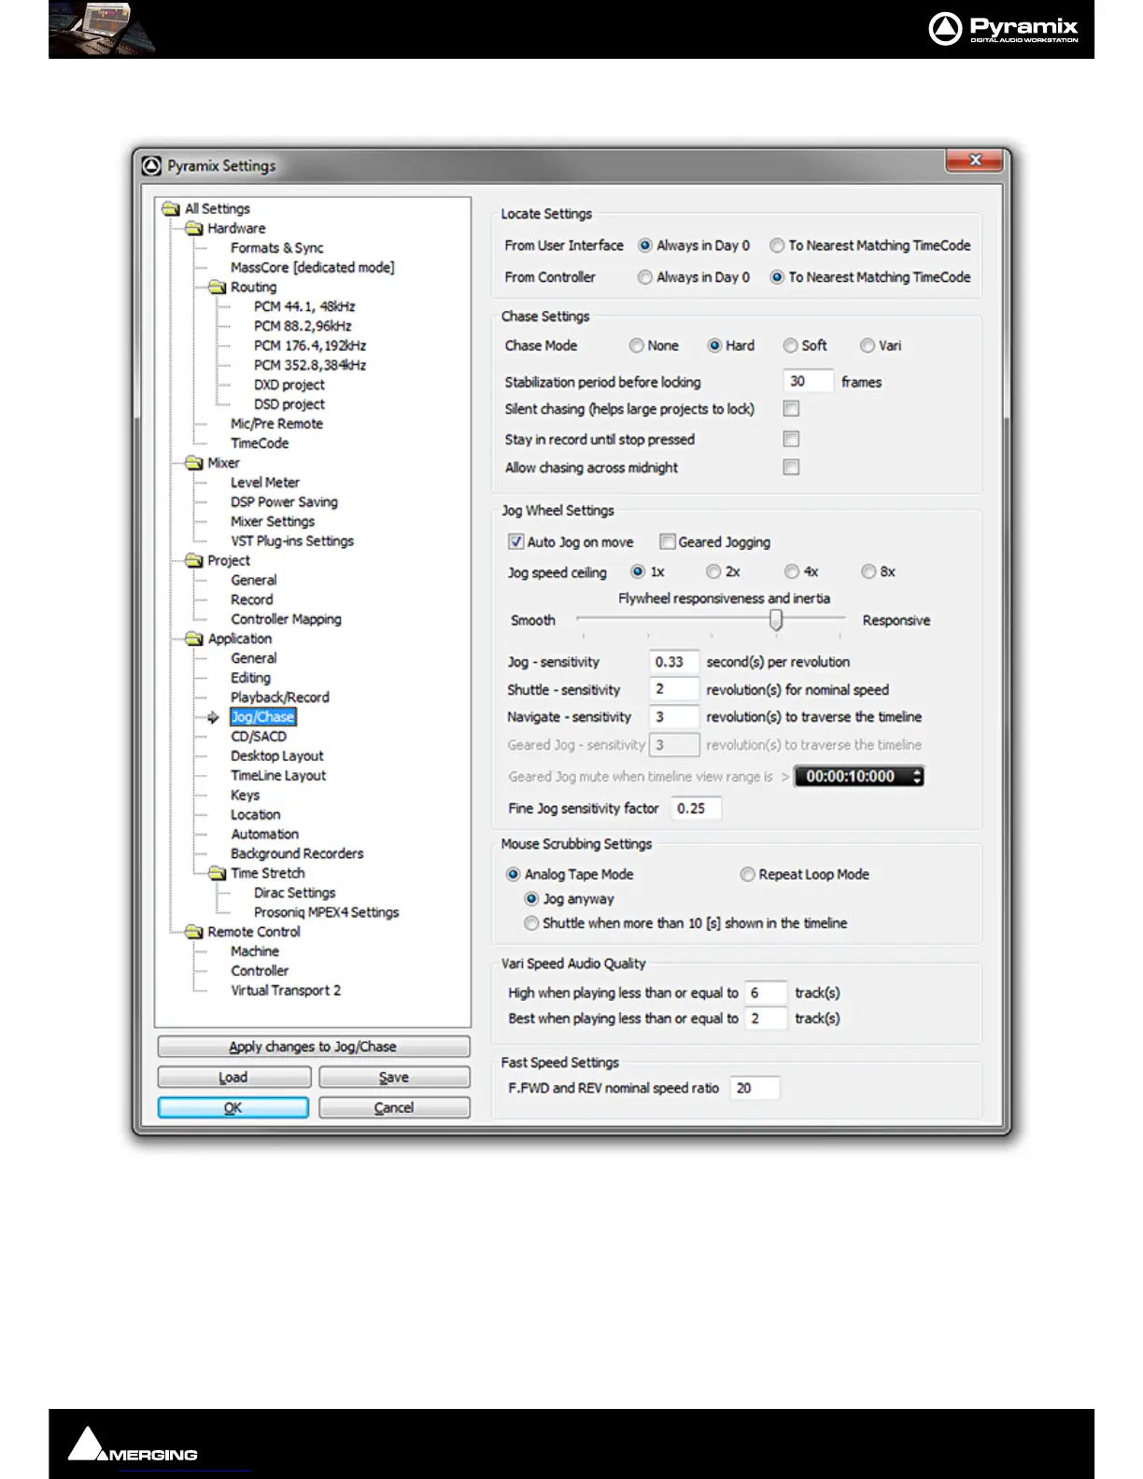The height and width of the screenshot is (1479, 1143).
Task: Click the Save button
Action: click(394, 1078)
